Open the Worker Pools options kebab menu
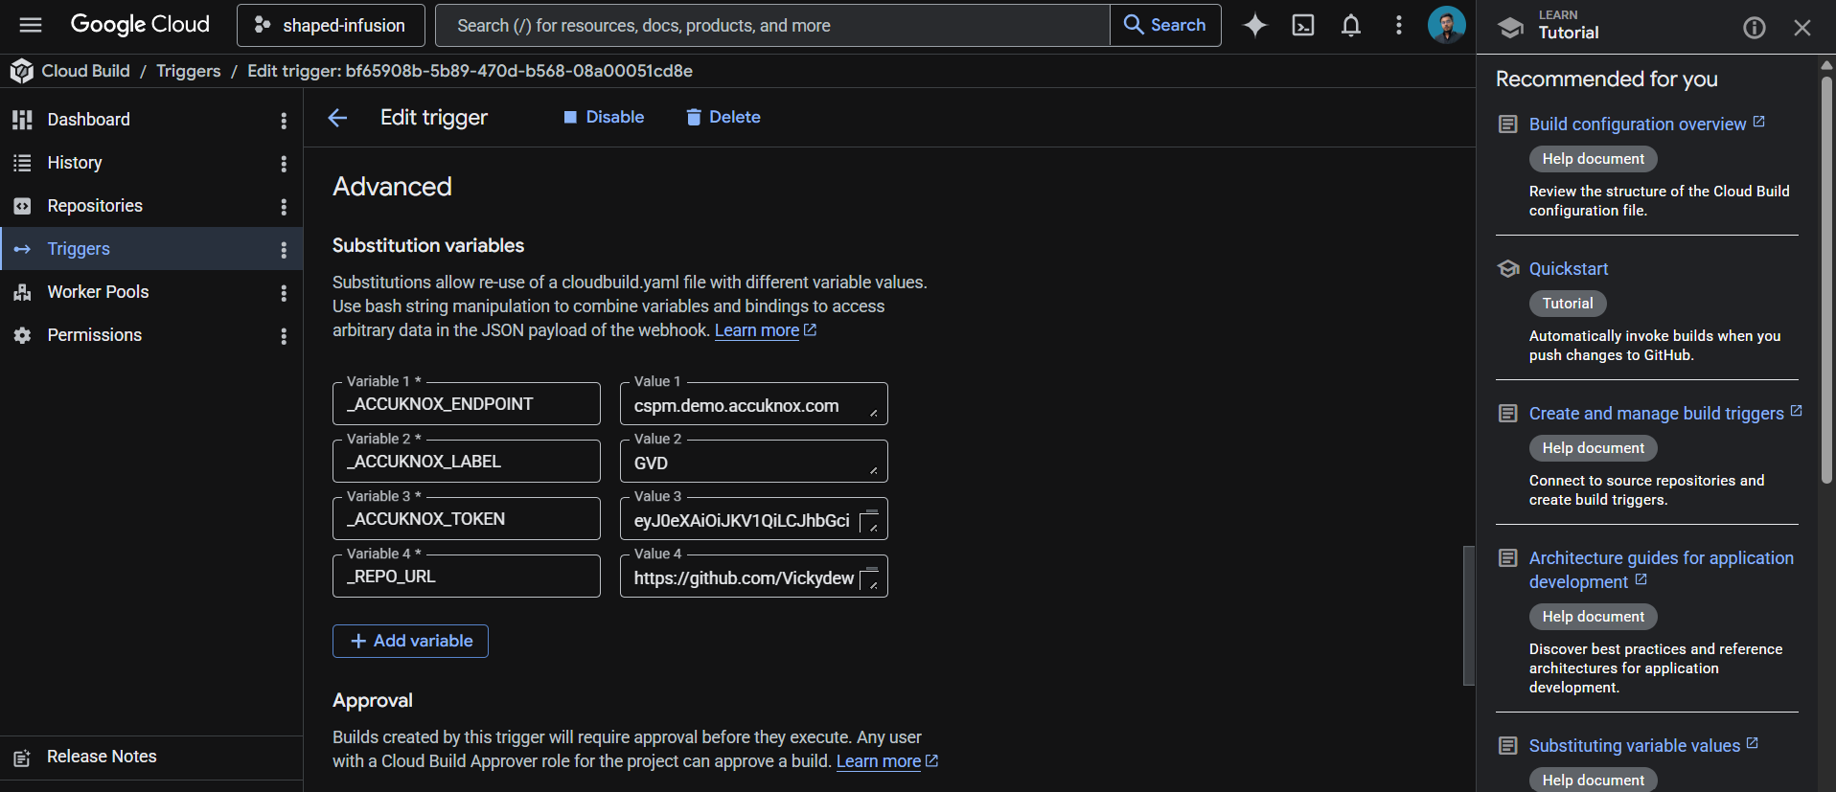The height and width of the screenshot is (792, 1836). 284,293
